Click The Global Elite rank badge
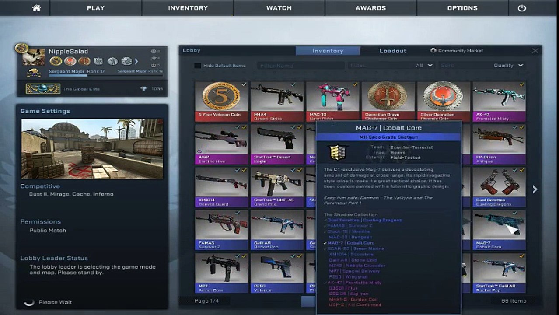The width and height of the screenshot is (559, 315). point(43,89)
